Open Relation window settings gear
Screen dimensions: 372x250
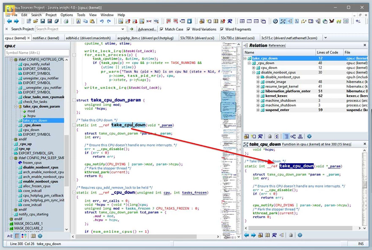309,136
